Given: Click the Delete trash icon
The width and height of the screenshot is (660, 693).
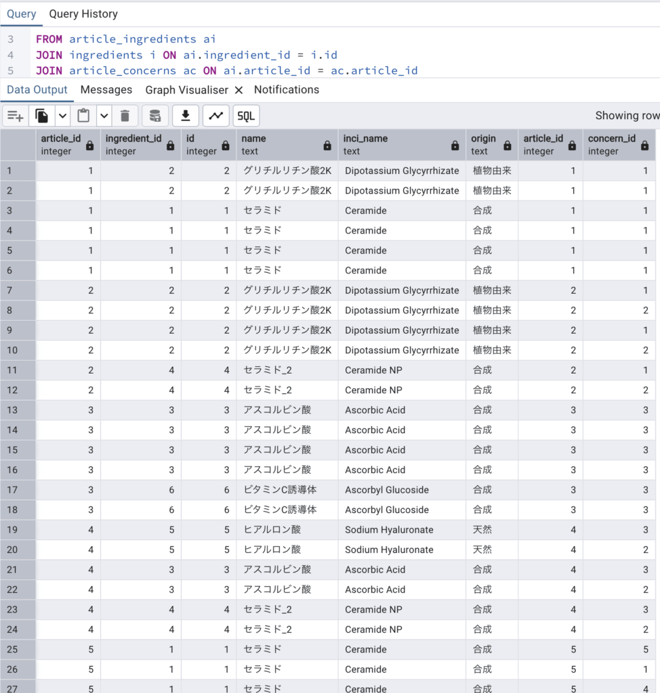Looking at the screenshot, I should pos(125,116).
